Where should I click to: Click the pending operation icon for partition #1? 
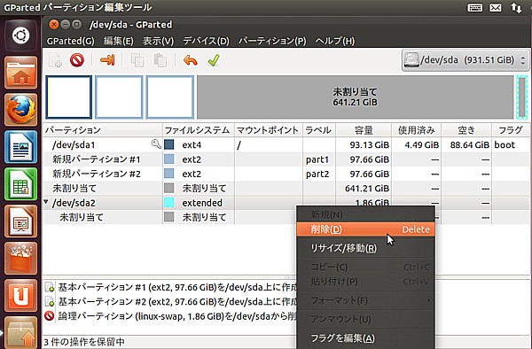coord(50,287)
